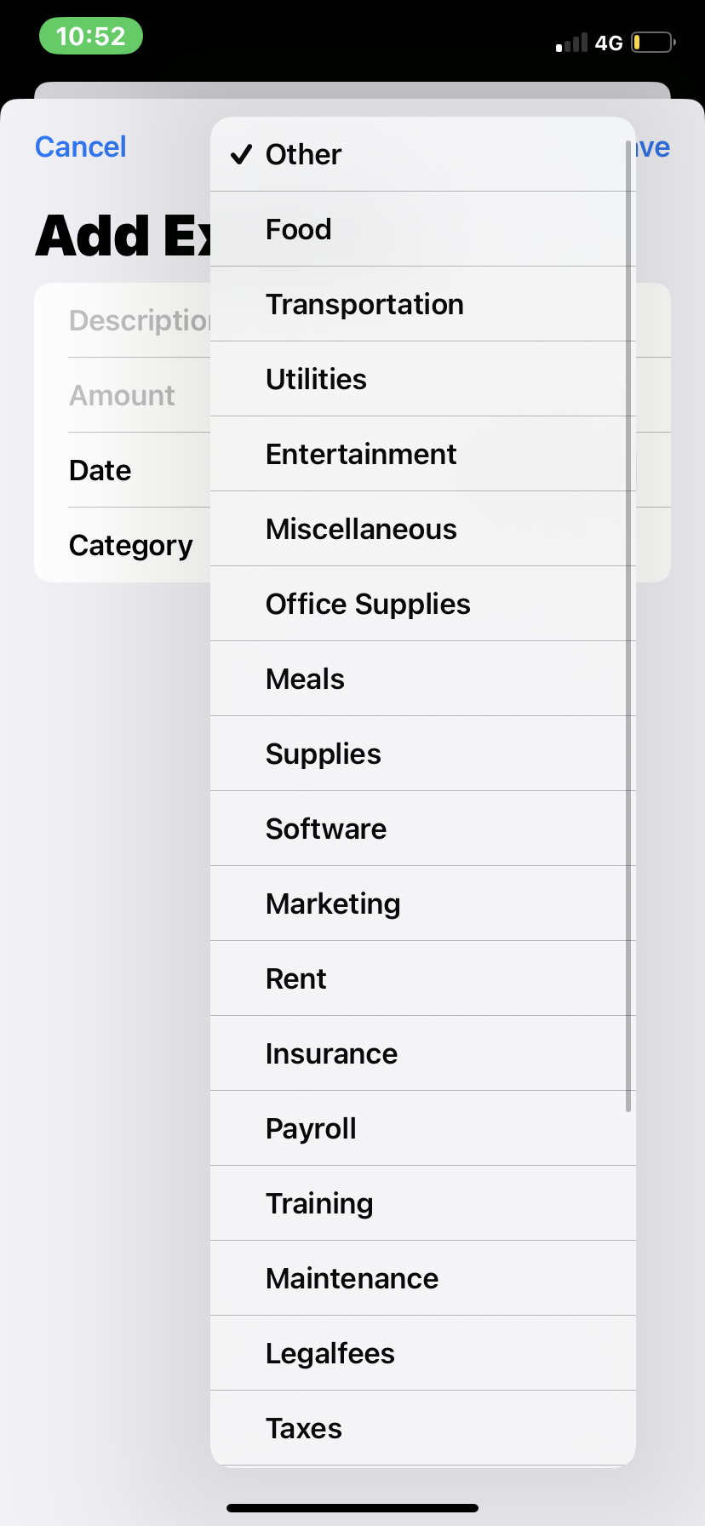Tap the battery status icon
The width and height of the screenshot is (705, 1526).
pos(653,42)
